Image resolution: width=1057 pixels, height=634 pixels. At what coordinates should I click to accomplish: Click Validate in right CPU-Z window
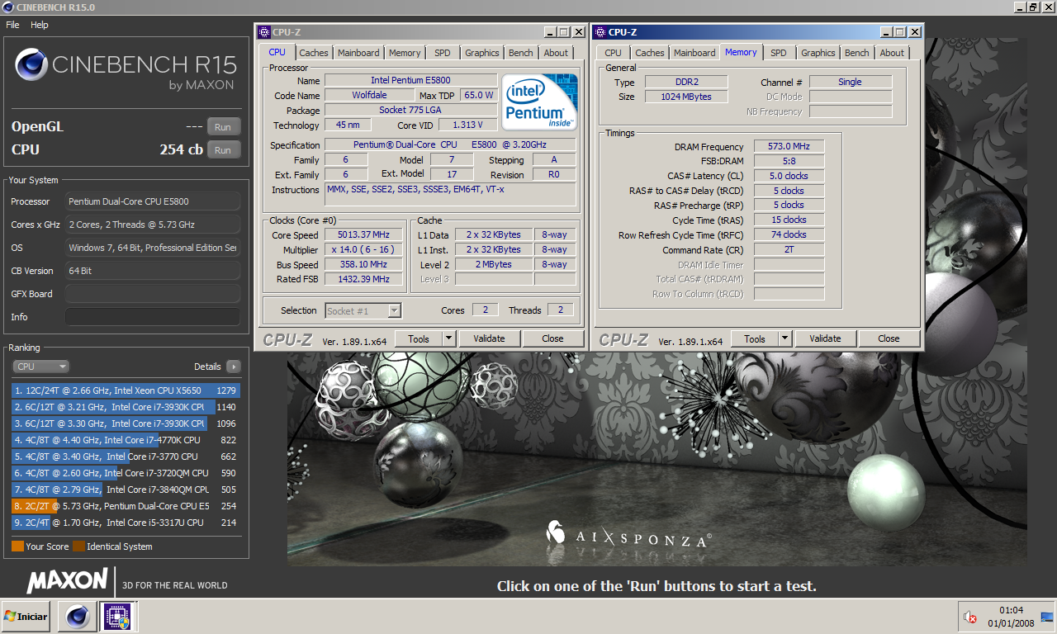point(825,338)
